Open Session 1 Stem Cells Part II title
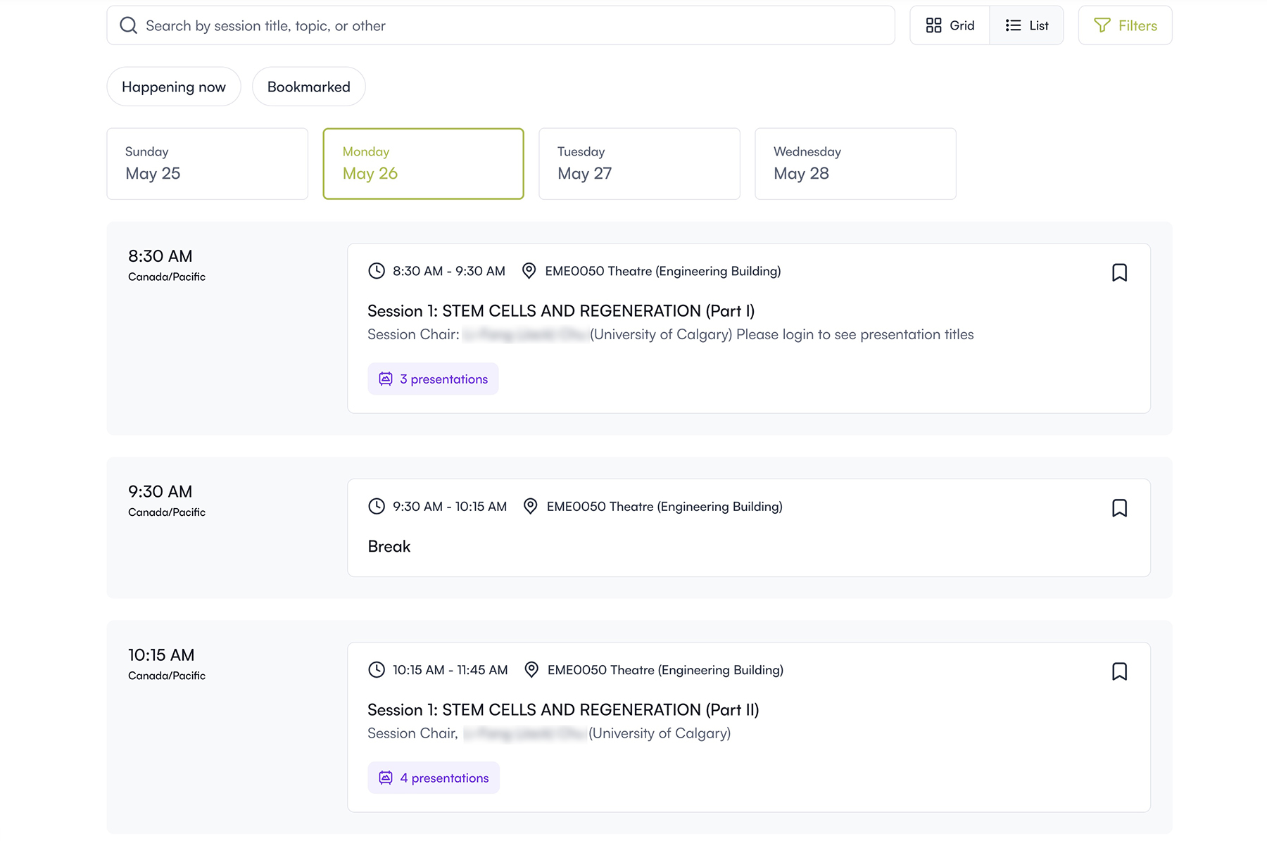 coord(562,709)
